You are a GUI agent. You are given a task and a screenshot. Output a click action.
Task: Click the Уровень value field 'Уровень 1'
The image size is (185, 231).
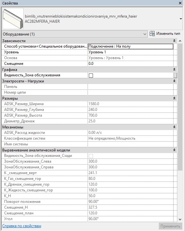tap(131, 52)
